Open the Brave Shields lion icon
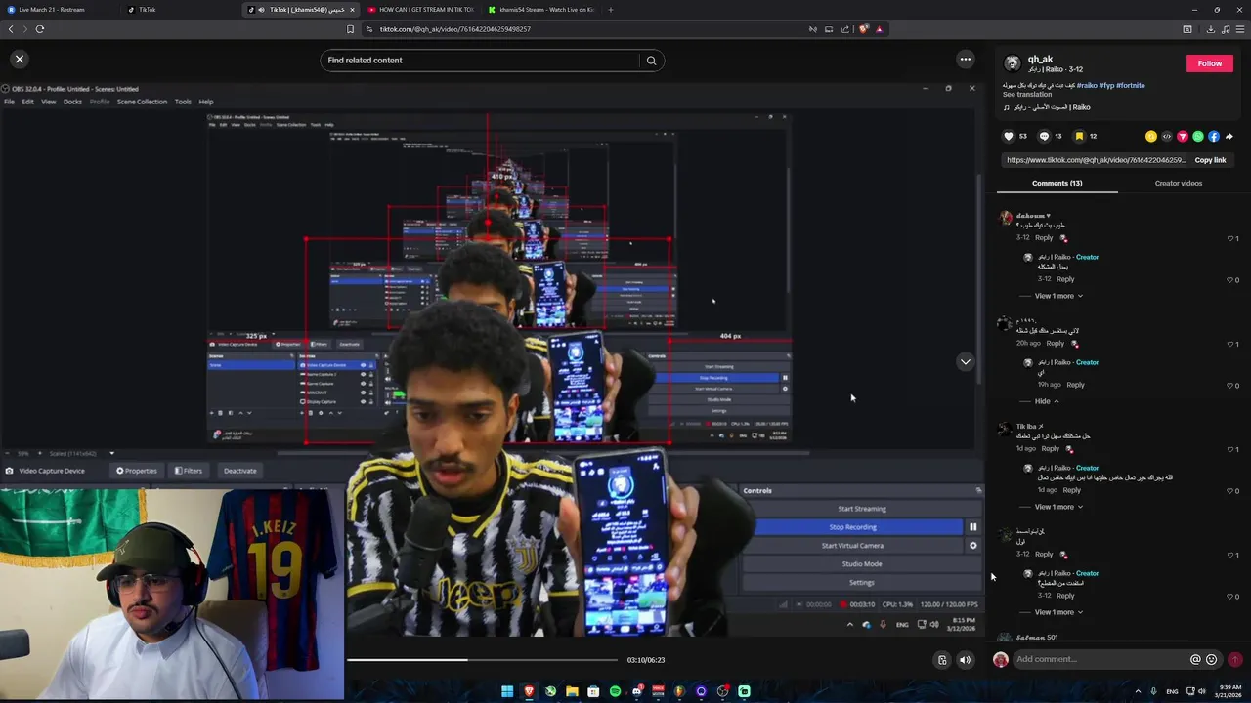Viewport: 1251px width, 703px height. pyautogui.click(x=863, y=29)
